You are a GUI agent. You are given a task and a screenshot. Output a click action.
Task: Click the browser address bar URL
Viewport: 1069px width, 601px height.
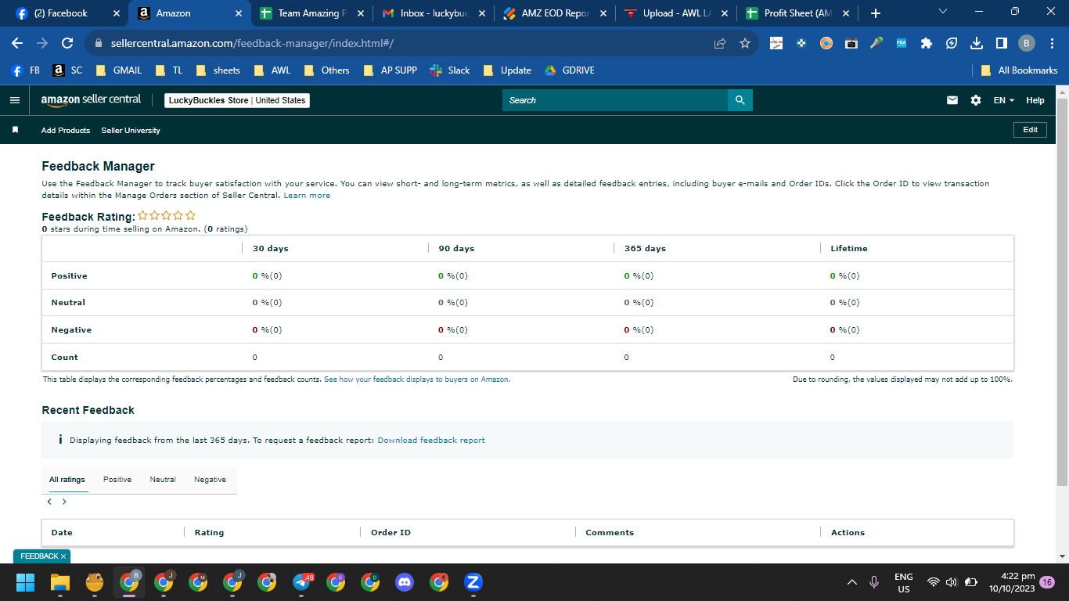(x=250, y=44)
